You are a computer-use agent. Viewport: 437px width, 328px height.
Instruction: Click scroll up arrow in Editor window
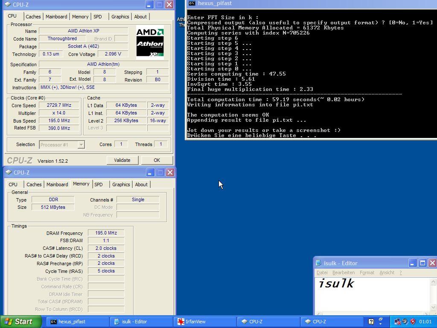pyautogui.click(x=434, y=282)
